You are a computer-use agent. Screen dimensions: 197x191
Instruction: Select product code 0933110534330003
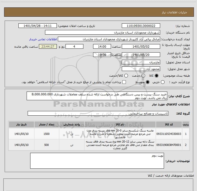[x=169, y=134]
